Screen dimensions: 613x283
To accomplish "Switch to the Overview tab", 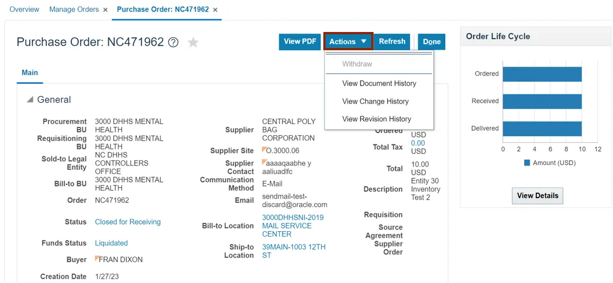I will pyautogui.click(x=24, y=9).
